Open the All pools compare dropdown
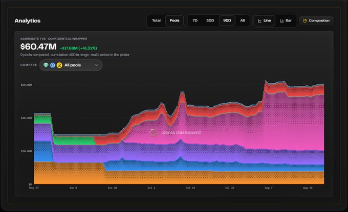This screenshot has height=212, width=348. click(x=71, y=65)
